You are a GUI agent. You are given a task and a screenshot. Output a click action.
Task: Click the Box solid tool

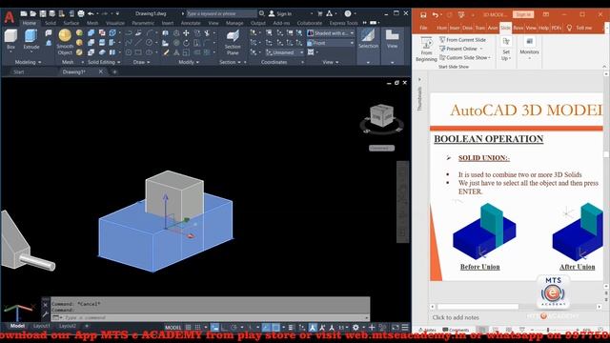tap(10, 39)
